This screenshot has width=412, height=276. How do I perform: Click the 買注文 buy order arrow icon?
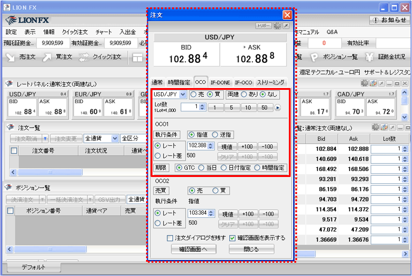pos(47,57)
